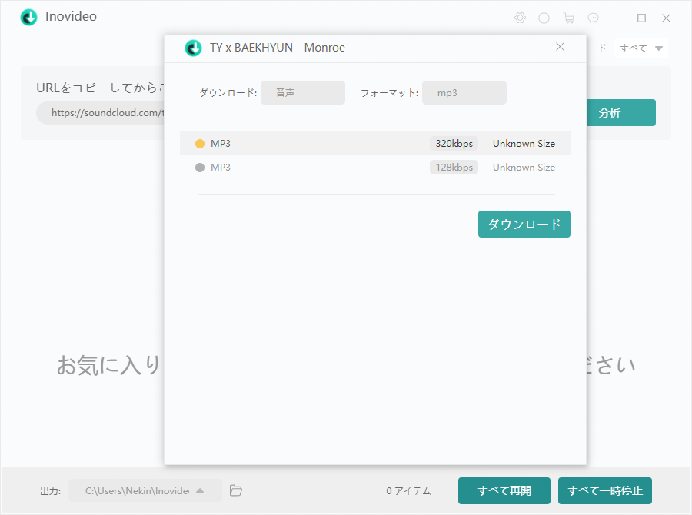Close the TY x BAEKHYUN dialog

(x=560, y=47)
